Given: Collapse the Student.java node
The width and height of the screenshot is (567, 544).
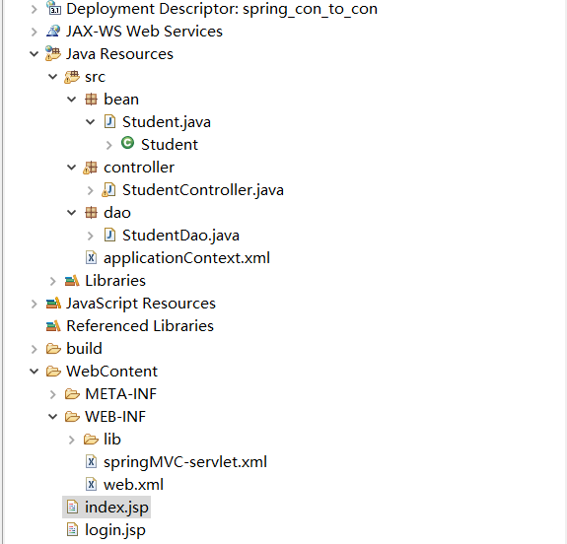Looking at the screenshot, I should click(90, 122).
